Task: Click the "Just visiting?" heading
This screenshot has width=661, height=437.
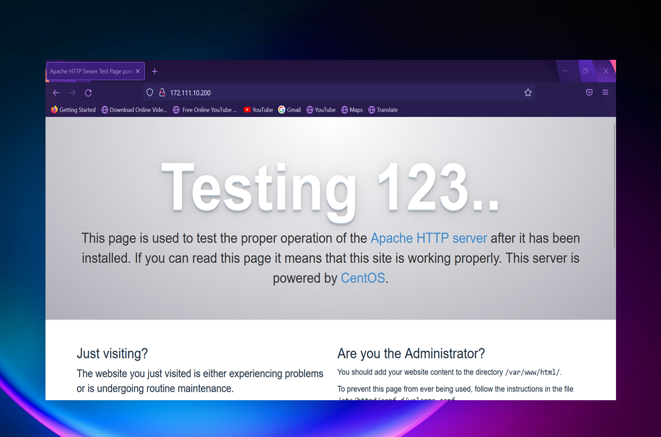Action: [112, 353]
